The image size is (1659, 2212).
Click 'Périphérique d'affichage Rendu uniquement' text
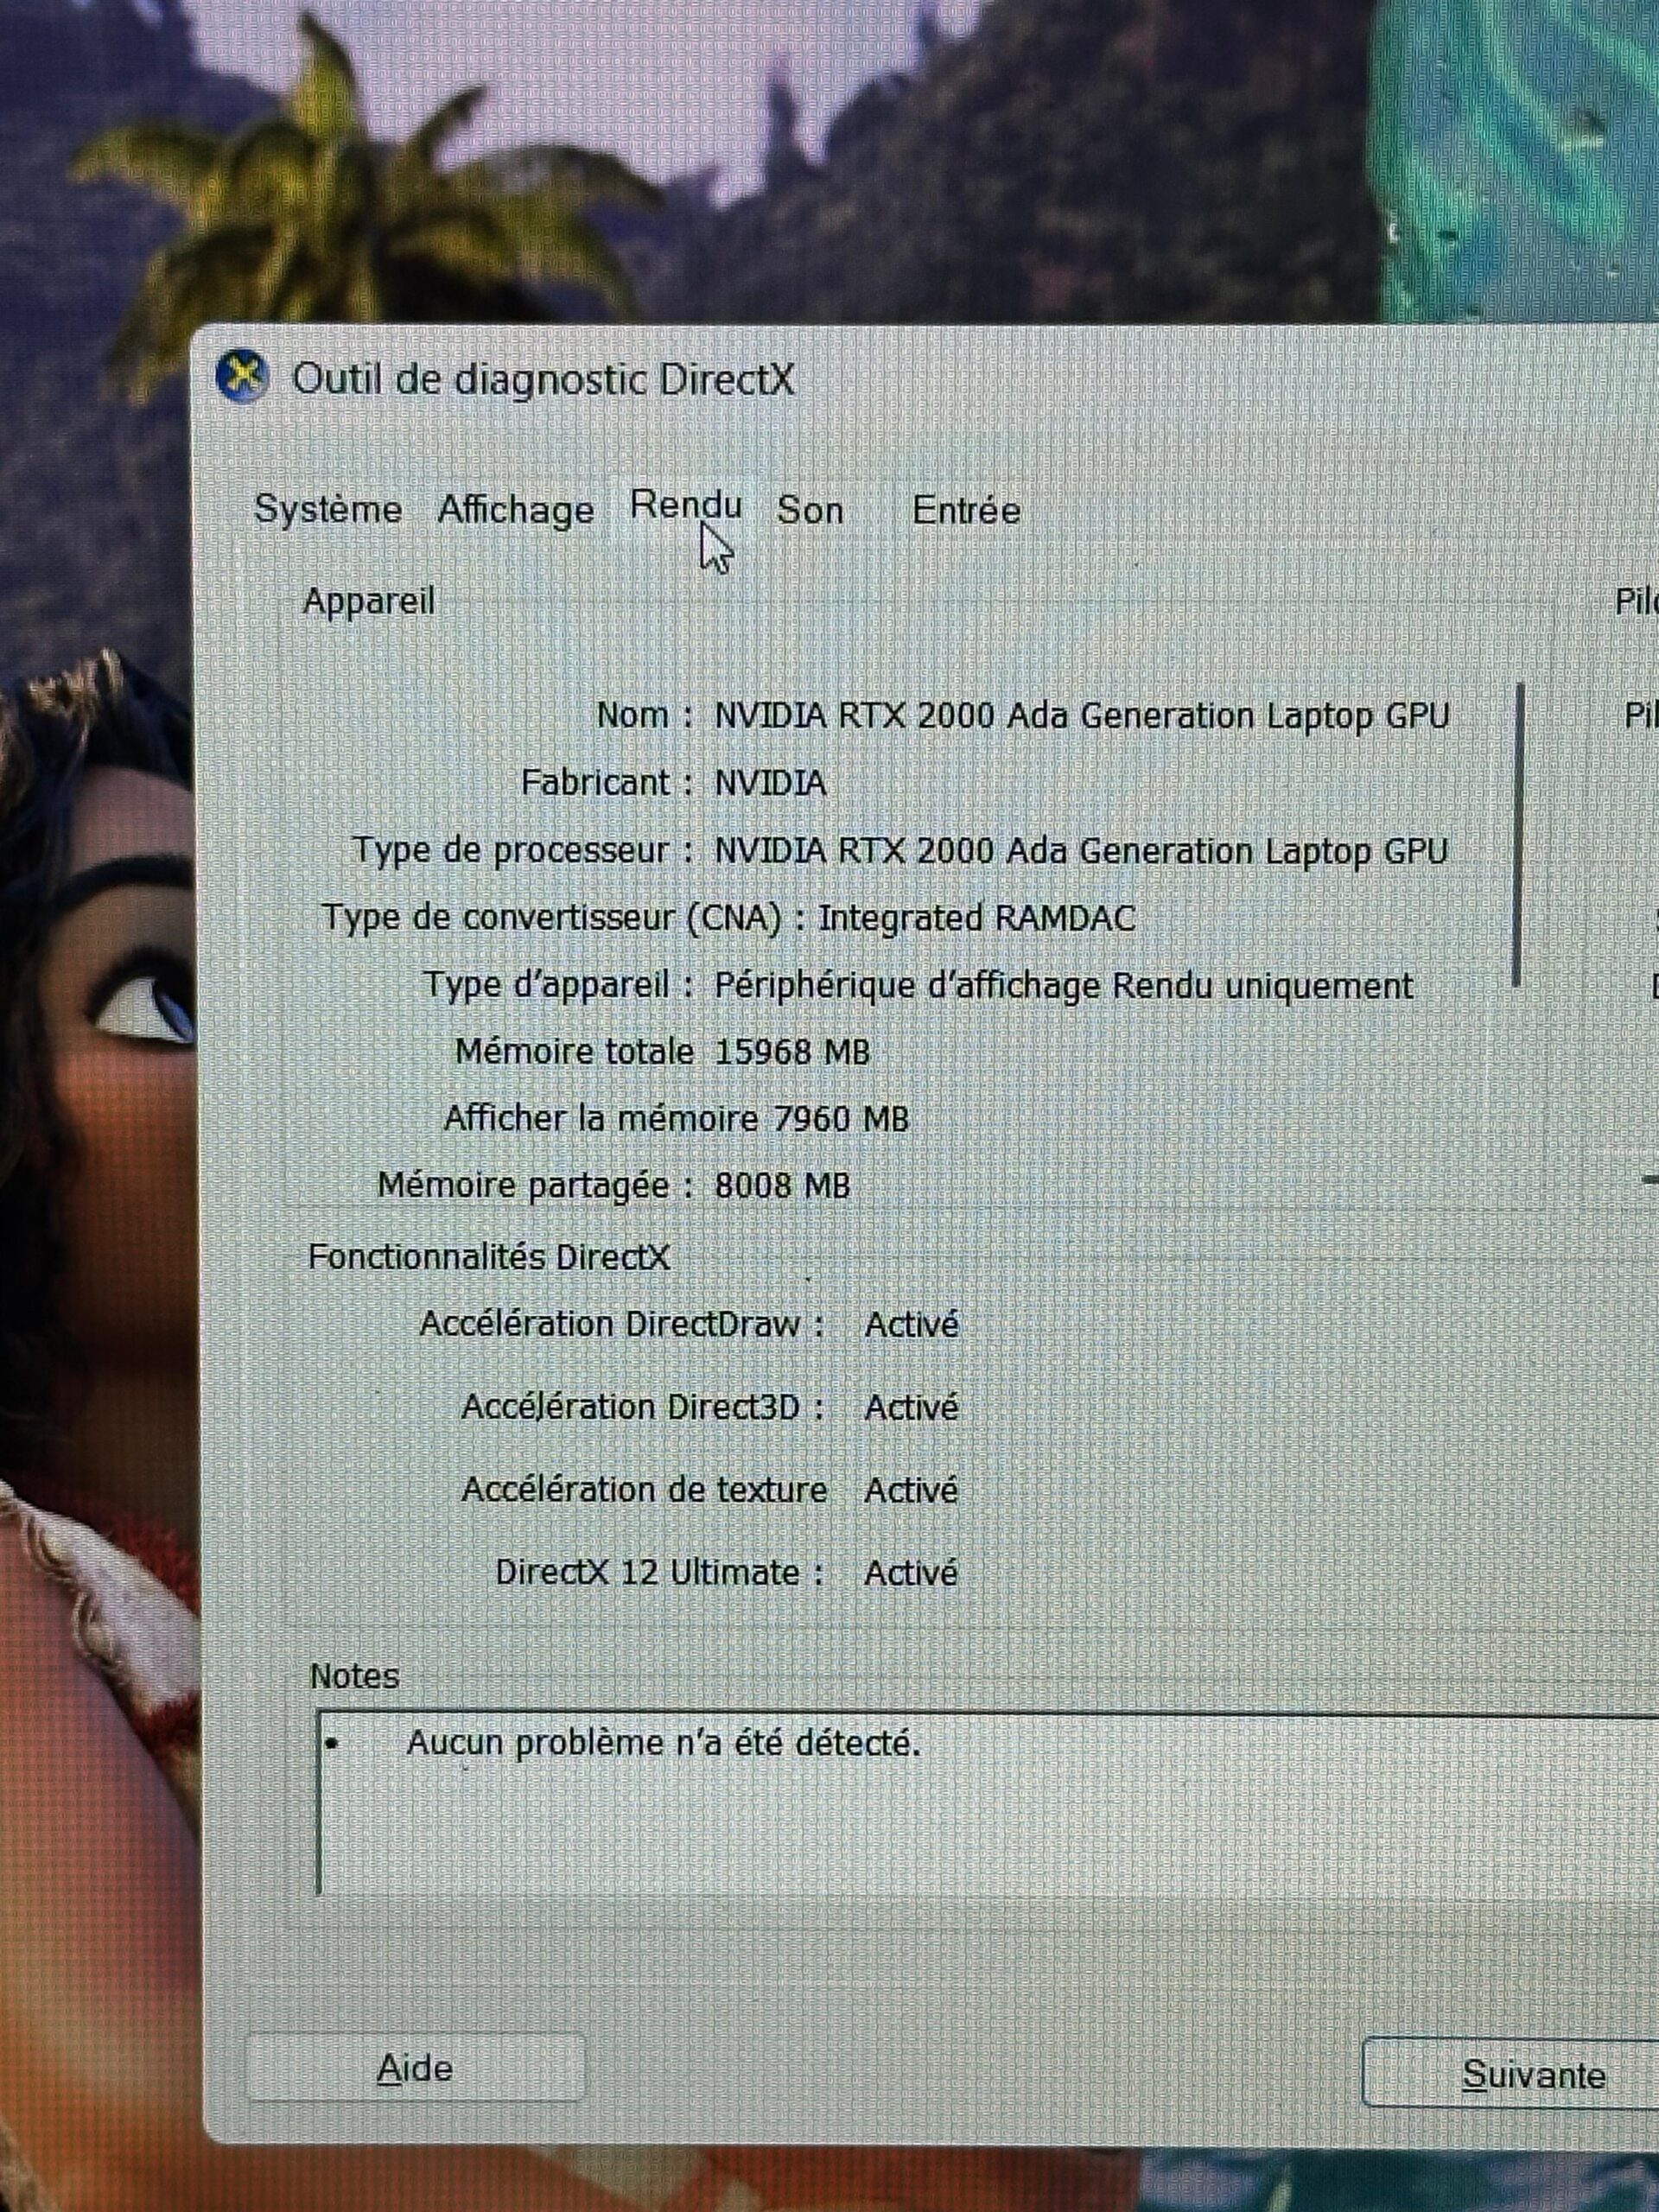(x=1063, y=986)
